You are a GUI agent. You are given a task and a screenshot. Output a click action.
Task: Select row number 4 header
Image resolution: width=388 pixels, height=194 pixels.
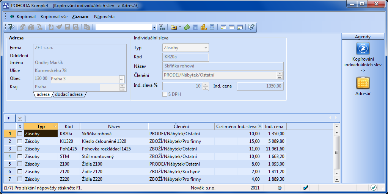[x=10, y=156]
